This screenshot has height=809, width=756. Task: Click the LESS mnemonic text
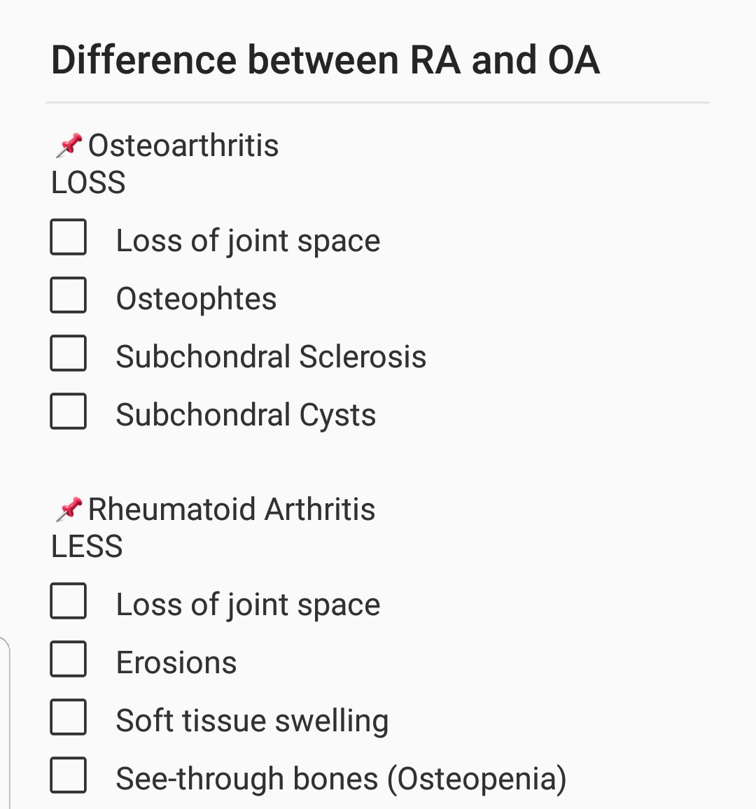(x=87, y=546)
